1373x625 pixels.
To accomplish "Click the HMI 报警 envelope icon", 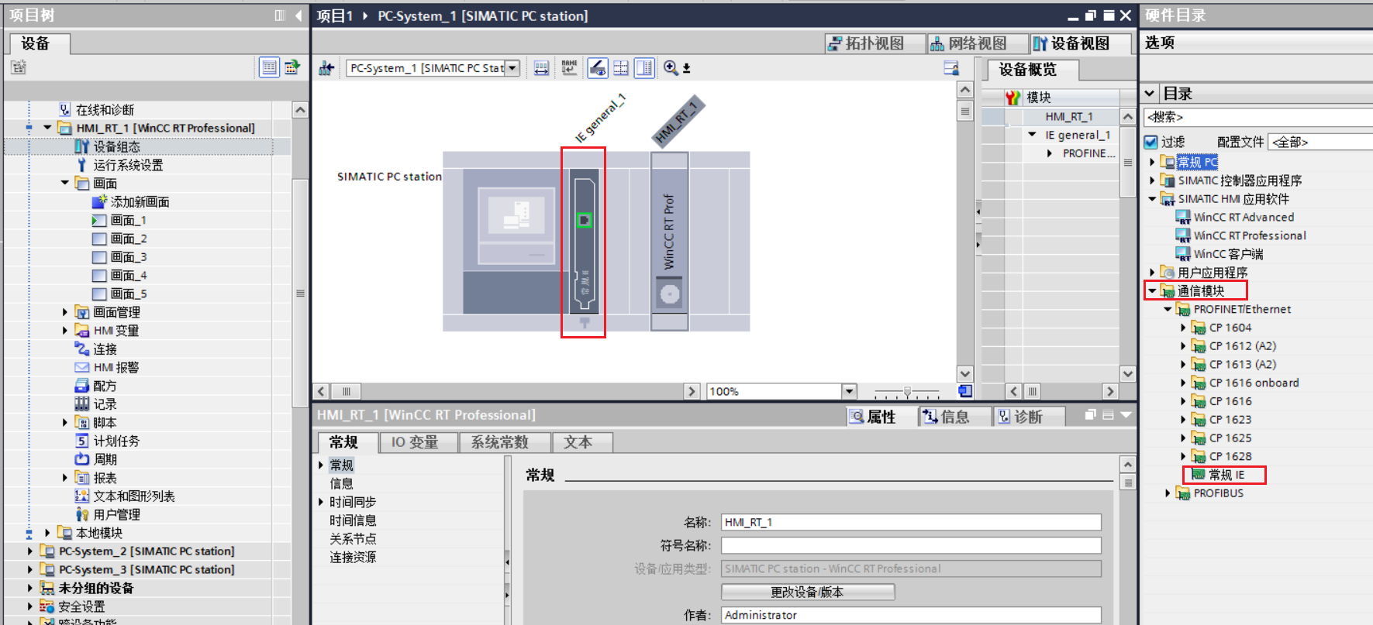I will 82,367.
